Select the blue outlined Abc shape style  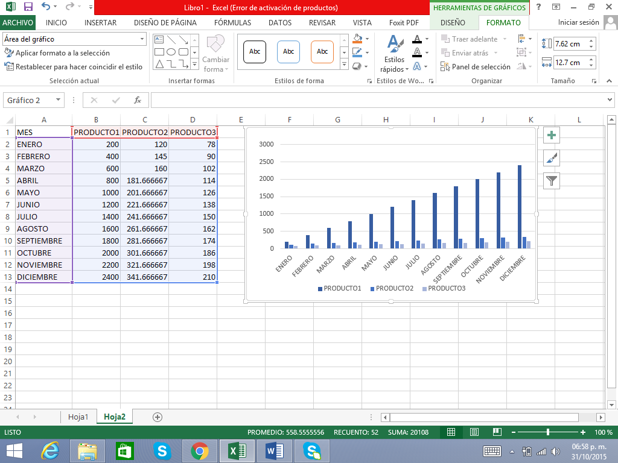(288, 52)
